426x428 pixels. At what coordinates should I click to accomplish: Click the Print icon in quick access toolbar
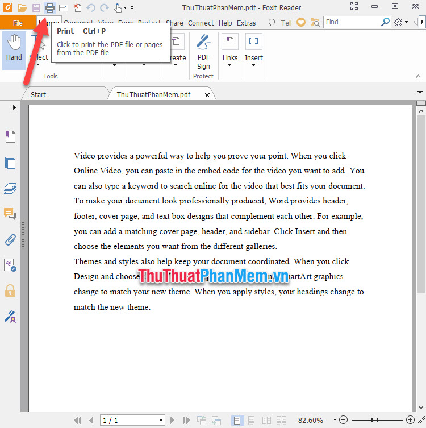point(49,7)
